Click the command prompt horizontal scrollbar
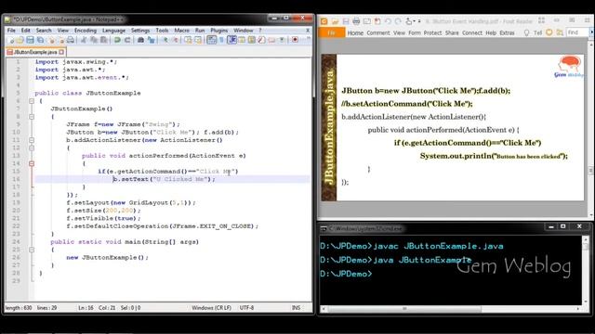Screen dimensions: 595x334 451,309
